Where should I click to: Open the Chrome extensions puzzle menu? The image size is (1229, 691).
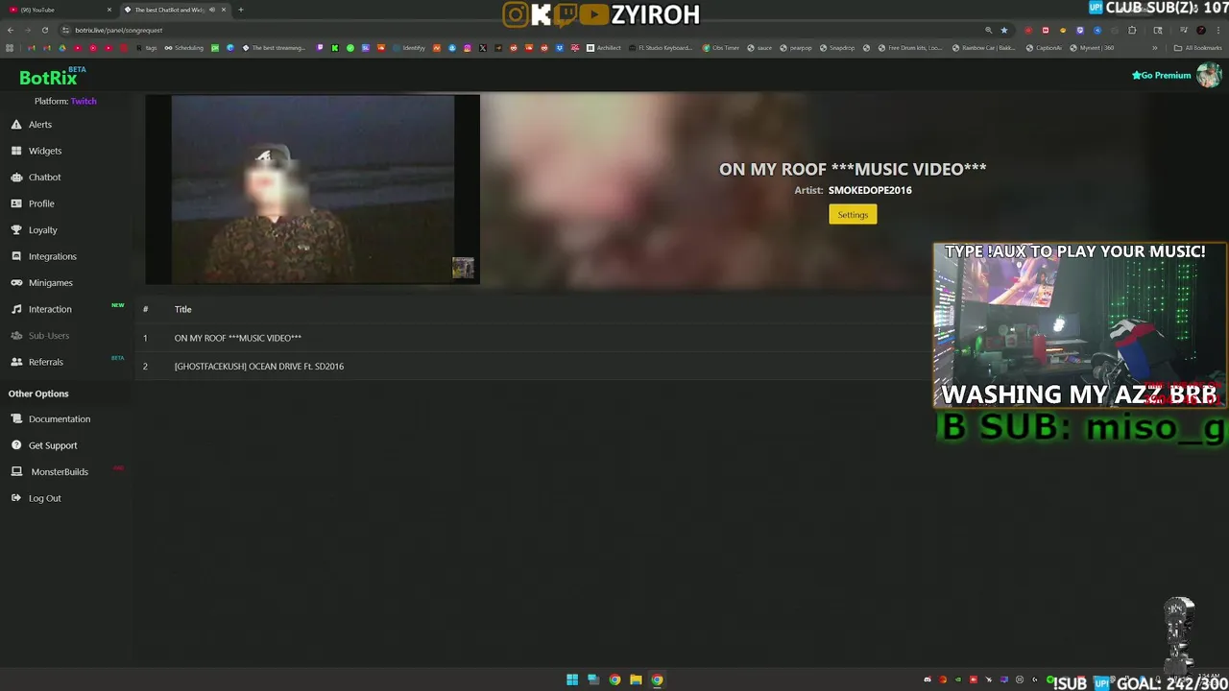pyautogui.click(x=1132, y=30)
